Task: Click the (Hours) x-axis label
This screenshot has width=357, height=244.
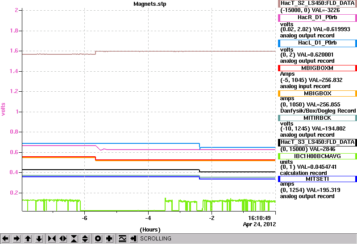Action: (x=150, y=230)
